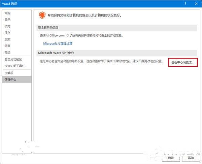202x164 pixels.
Task: Click the 信任中心设置 button
Action: pyautogui.click(x=183, y=62)
